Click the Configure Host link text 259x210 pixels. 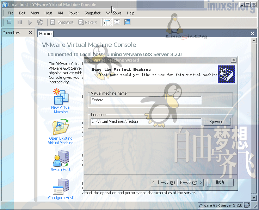61,198
